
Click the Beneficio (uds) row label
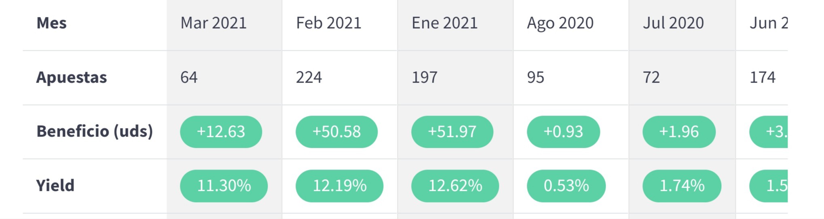click(x=95, y=131)
